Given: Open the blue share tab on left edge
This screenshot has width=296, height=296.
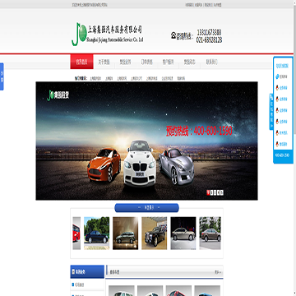Looking at the screenshot, I should [x=2, y=76].
